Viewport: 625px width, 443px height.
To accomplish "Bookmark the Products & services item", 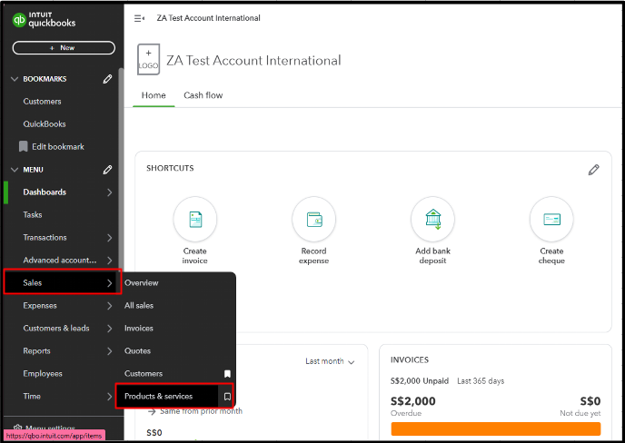I will (227, 397).
